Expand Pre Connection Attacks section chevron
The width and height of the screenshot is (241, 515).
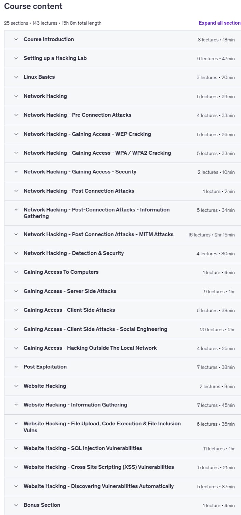(x=16, y=115)
